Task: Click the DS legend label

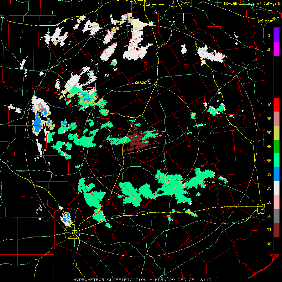Action: click(x=269, y=188)
